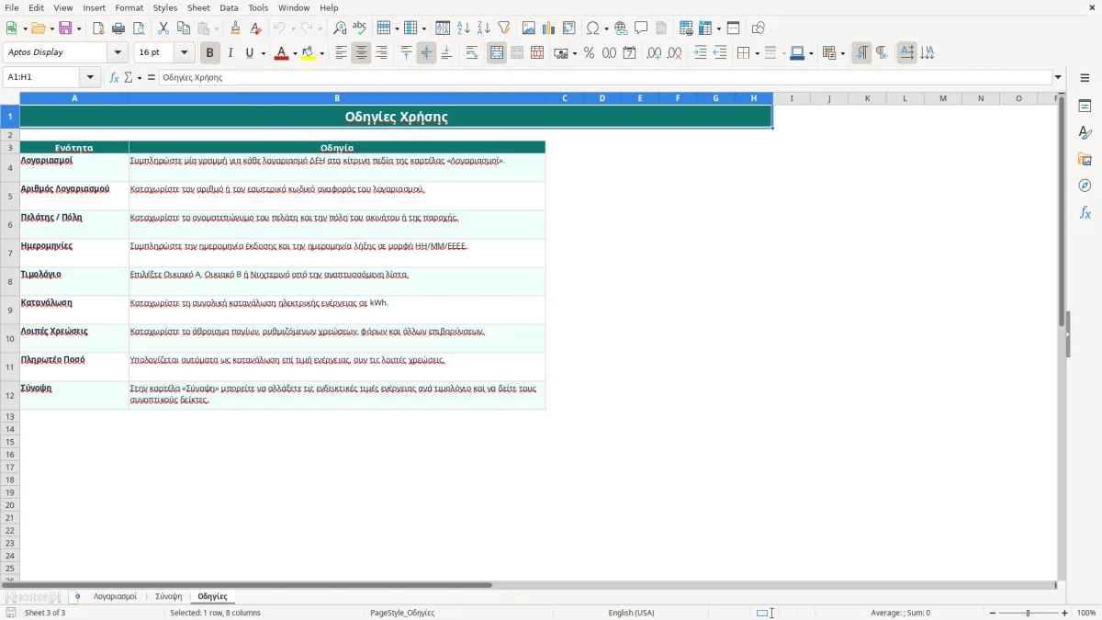
Task: Switch to the Λογαριασμοί sheet tab
Action: point(115,597)
